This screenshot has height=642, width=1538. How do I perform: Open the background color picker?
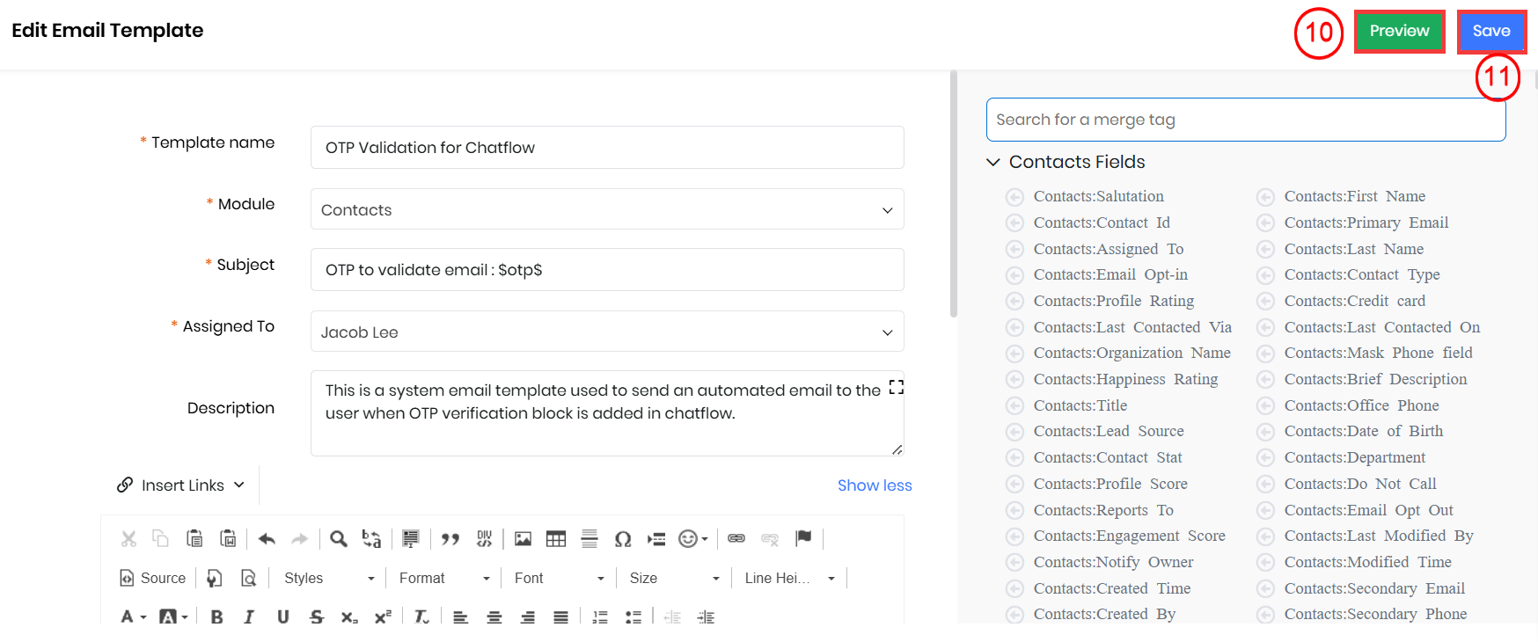click(x=173, y=617)
